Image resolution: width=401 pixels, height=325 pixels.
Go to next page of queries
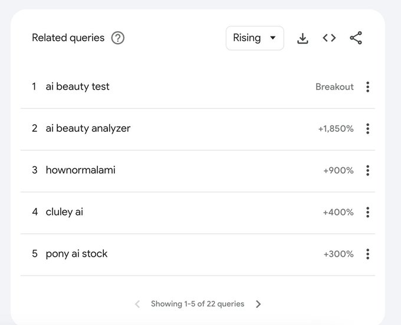pos(258,304)
